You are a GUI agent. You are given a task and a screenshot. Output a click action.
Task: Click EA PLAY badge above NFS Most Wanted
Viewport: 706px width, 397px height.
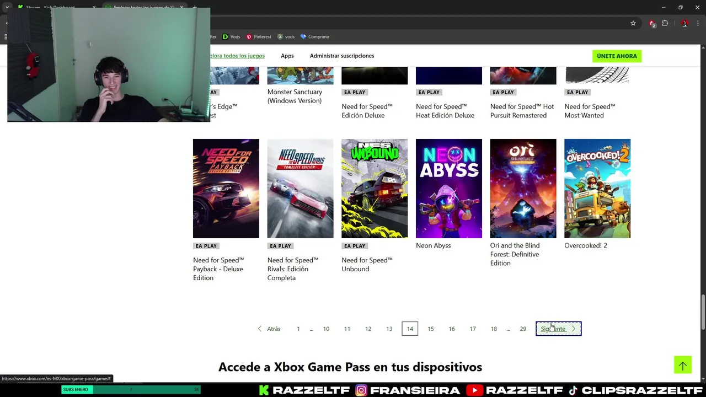pyautogui.click(x=577, y=92)
